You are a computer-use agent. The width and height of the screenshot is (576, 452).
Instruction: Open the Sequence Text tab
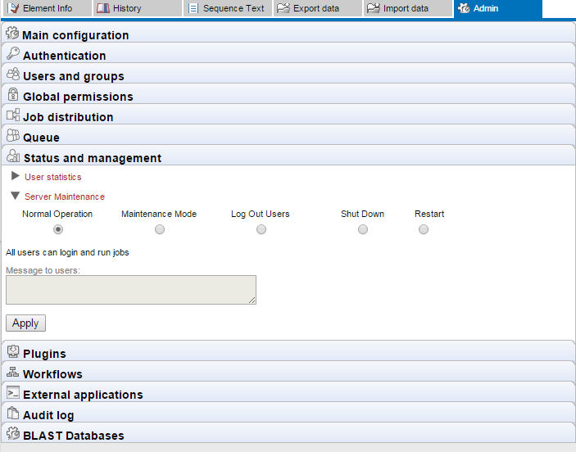(228, 8)
